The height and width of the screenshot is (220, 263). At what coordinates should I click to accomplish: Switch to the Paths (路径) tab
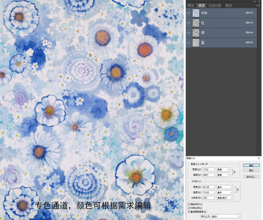[x=228, y=5]
